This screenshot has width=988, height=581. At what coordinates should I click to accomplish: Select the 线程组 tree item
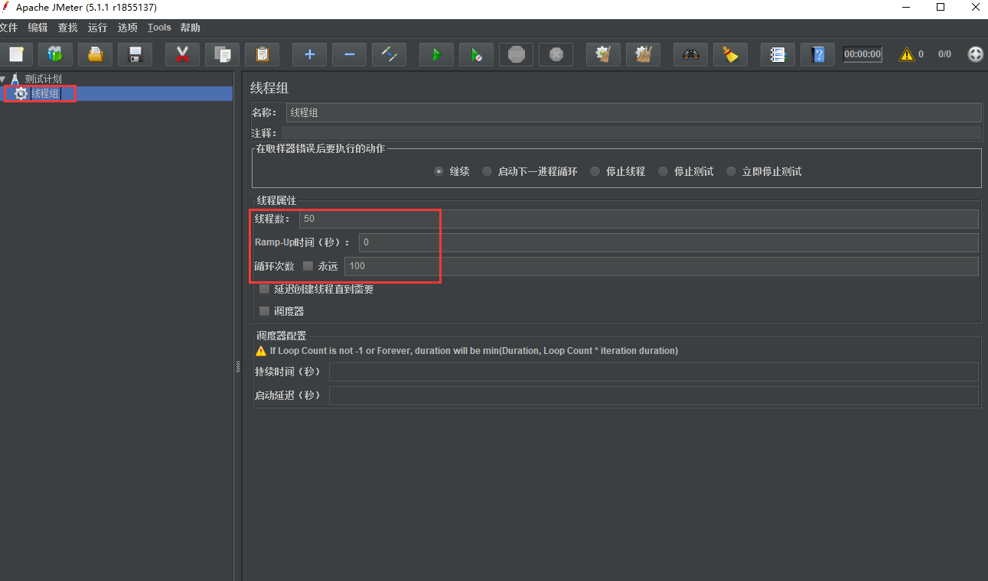[44, 93]
